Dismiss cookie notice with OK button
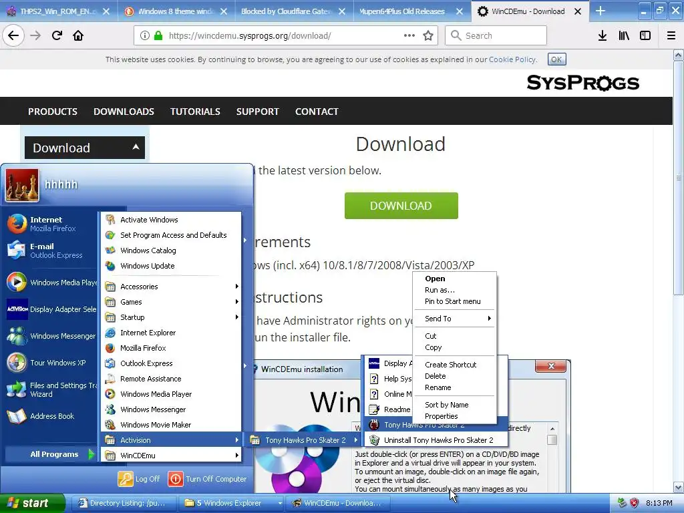The width and height of the screenshot is (684, 513). pyautogui.click(x=556, y=59)
